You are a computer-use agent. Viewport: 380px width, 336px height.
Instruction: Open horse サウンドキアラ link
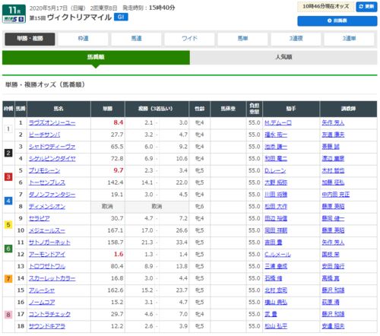[47, 326]
